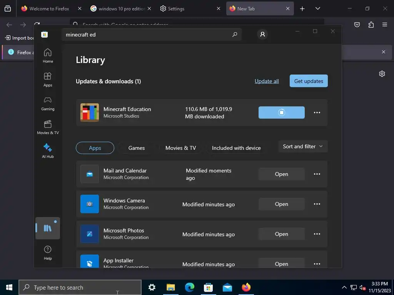Open the clock showing 3:33 PM
The width and height of the screenshot is (394, 295).
coord(379,287)
